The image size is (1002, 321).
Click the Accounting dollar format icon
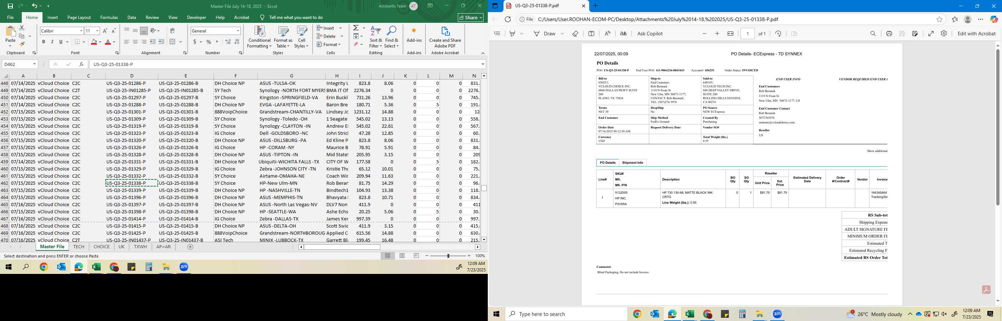click(195, 42)
